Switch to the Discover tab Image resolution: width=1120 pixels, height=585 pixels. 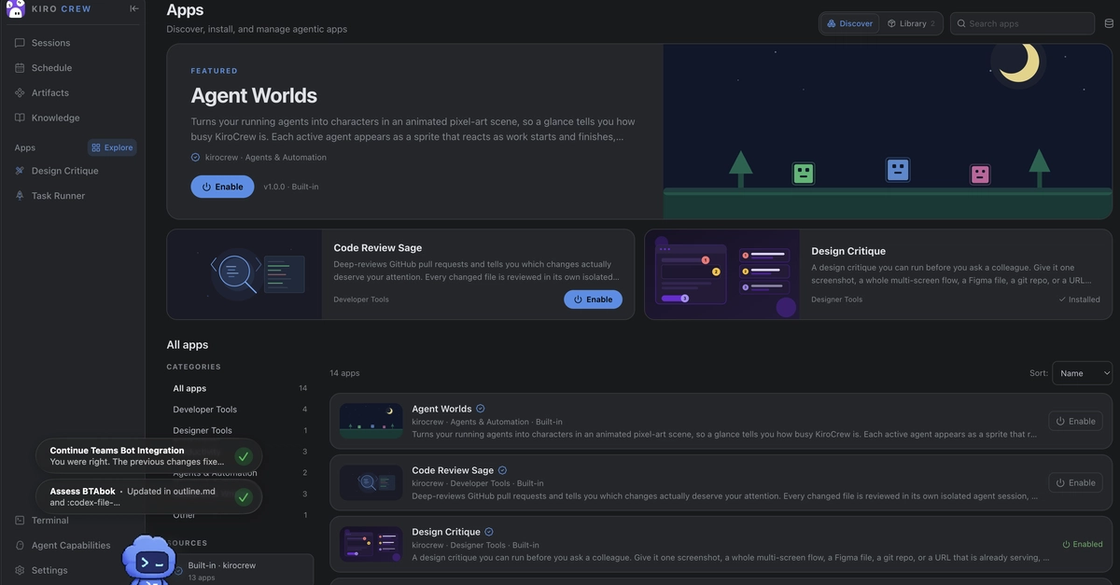pos(850,23)
